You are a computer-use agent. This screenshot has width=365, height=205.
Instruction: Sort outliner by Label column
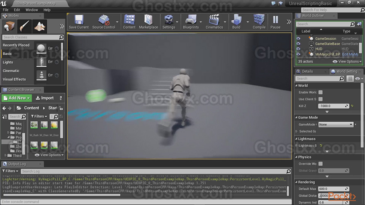tap(306, 31)
